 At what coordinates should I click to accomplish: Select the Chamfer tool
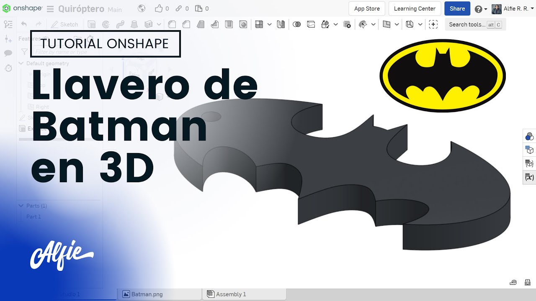pyautogui.click(x=186, y=24)
